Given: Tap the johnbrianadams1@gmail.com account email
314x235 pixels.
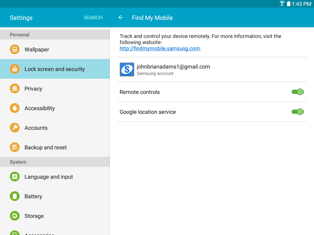Looking at the screenshot, I should tap(173, 66).
